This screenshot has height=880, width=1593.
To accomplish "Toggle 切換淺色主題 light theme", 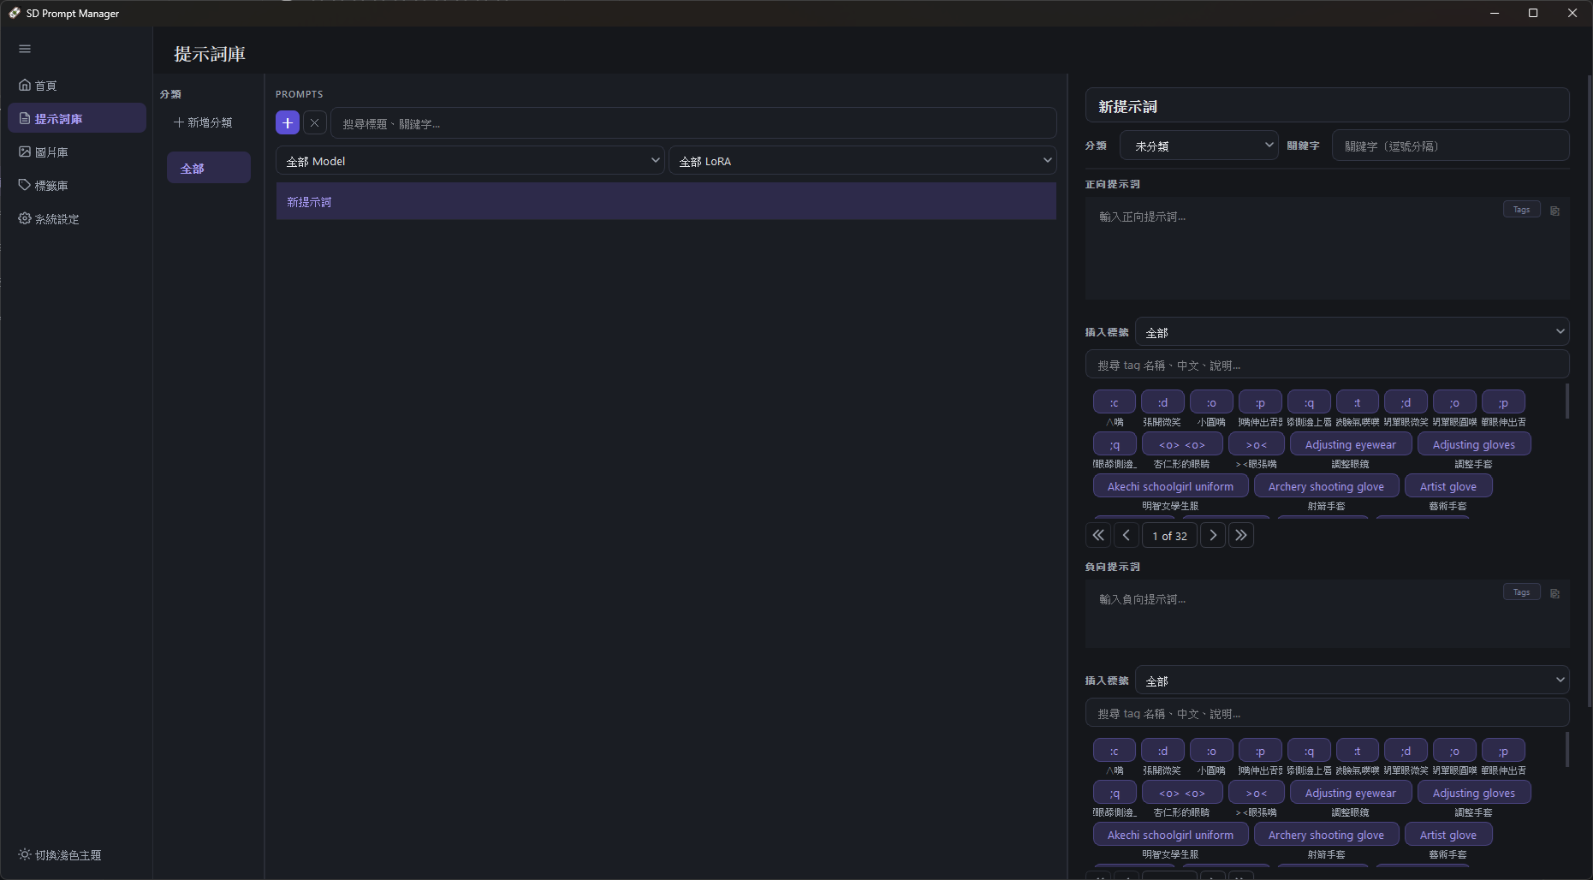I will point(60,854).
